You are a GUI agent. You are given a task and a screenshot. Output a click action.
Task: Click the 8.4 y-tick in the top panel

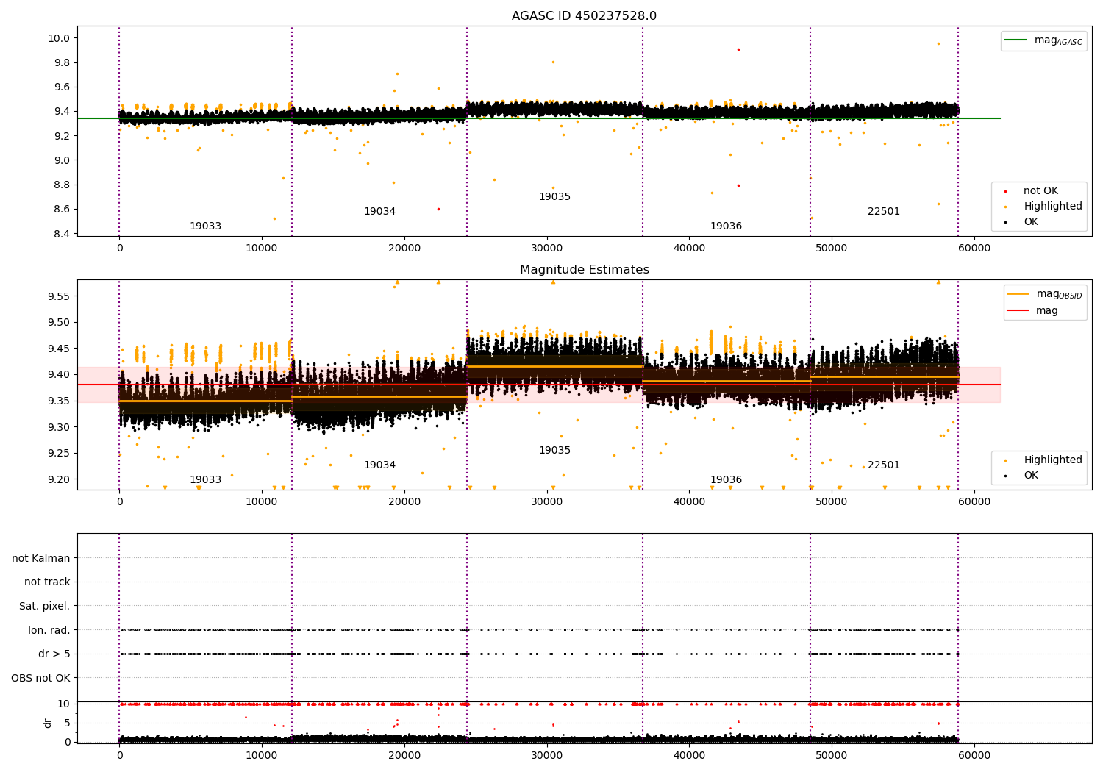tap(61, 234)
